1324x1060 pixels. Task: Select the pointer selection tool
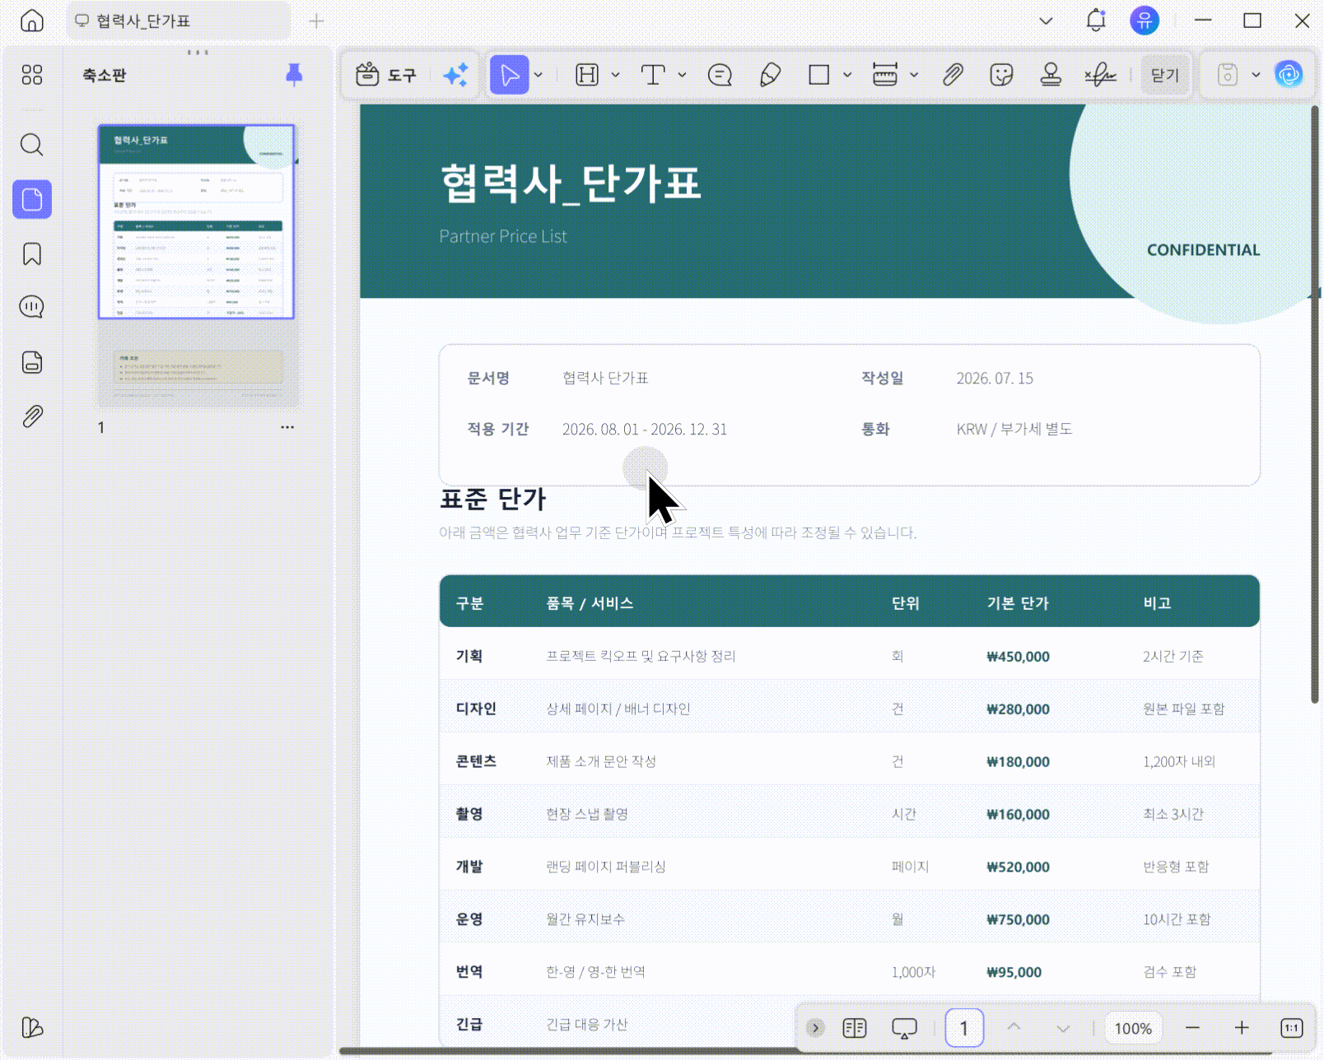510,75
